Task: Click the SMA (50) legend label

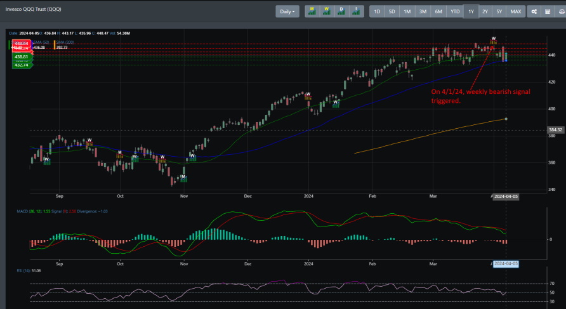Action: [x=41, y=43]
